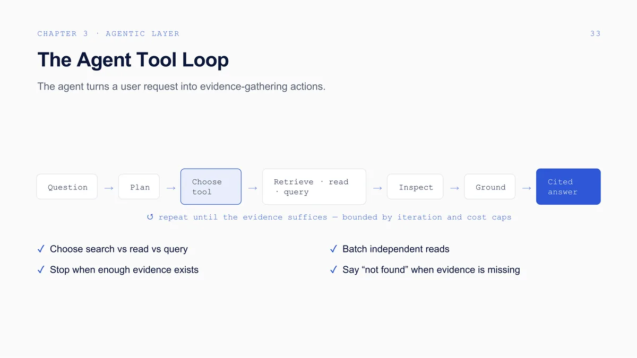The height and width of the screenshot is (358, 637).
Task: Click the Inspect step box
Action: pyautogui.click(x=415, y=187)
